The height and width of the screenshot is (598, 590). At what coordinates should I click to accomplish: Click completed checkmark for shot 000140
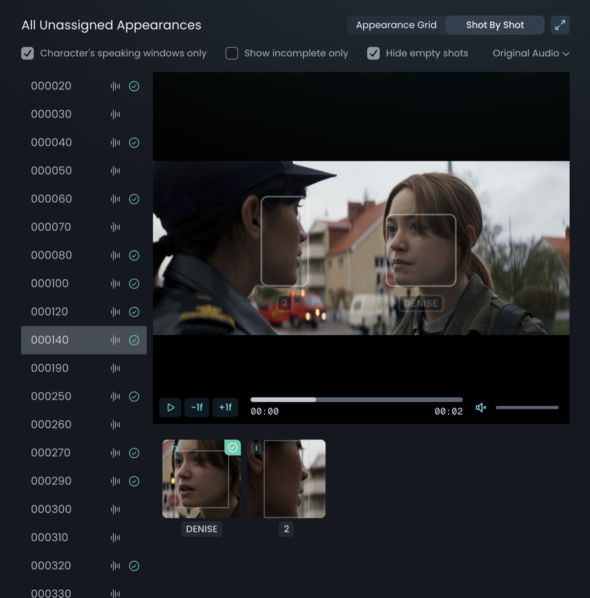click(134, 340)
